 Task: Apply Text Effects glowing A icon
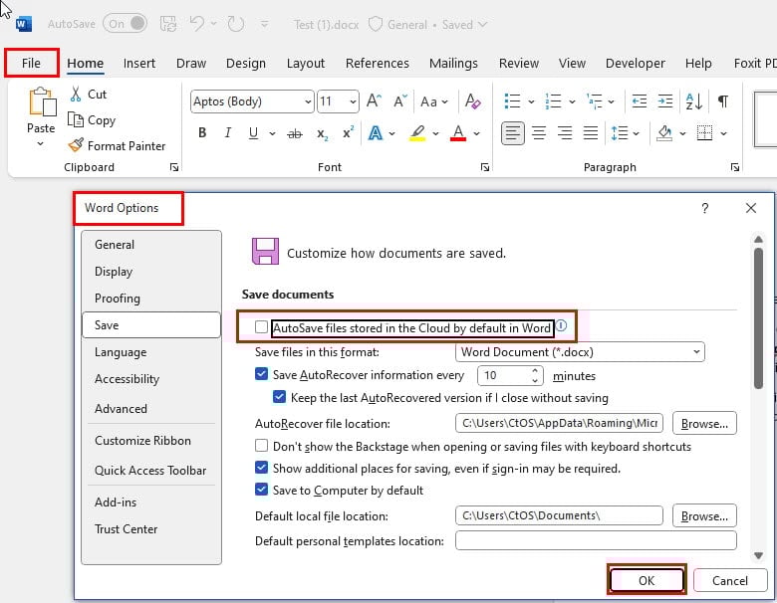[376, 132]
